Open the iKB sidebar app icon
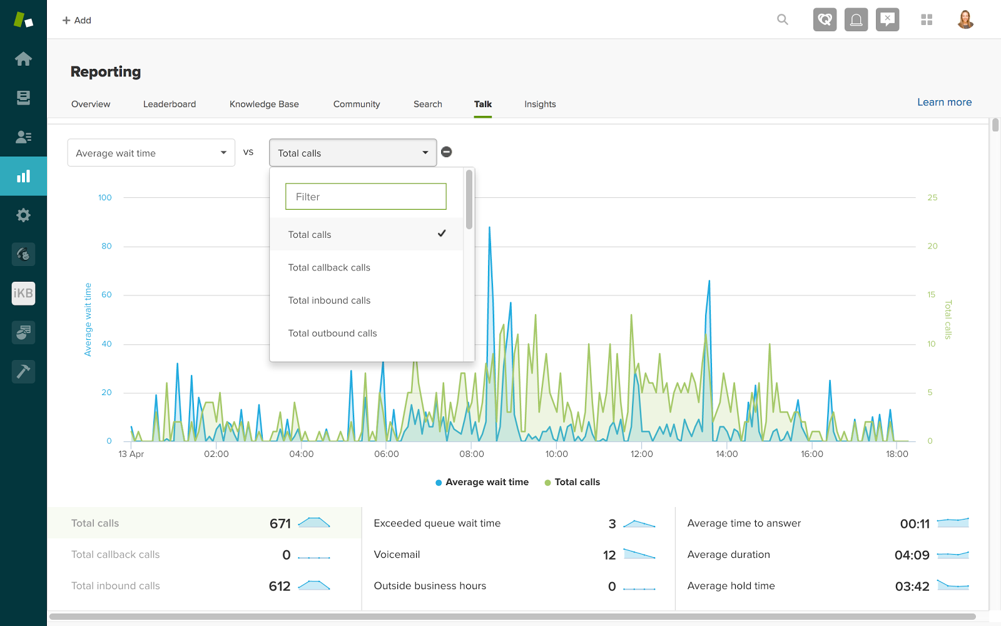 pos(23,293)
